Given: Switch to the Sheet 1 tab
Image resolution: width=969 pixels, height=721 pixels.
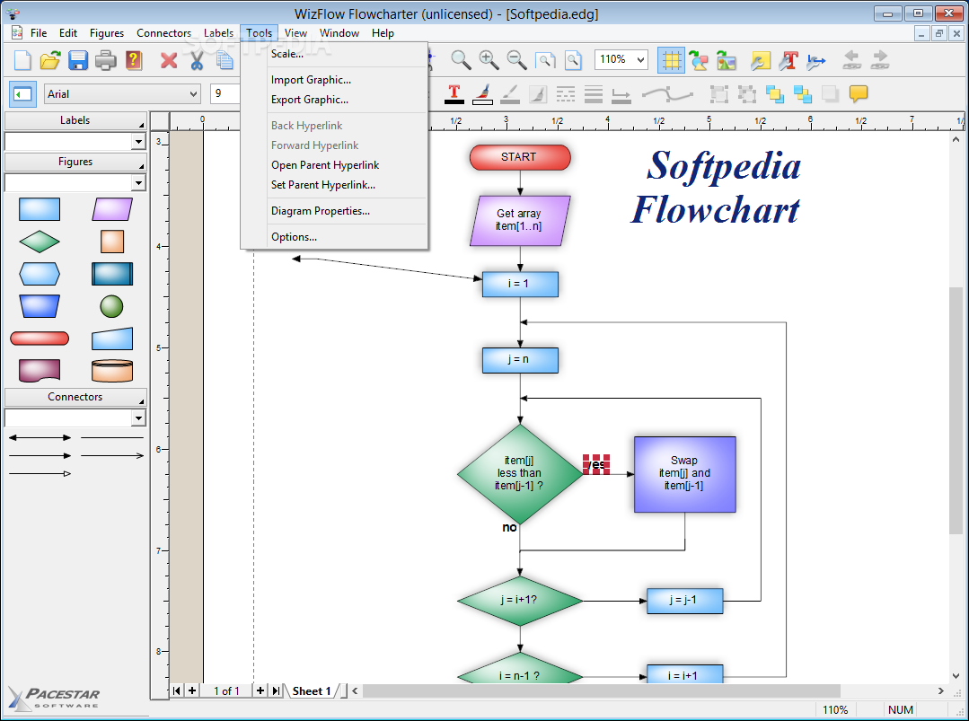Looking at the screenshot, I should [x=312, y=690].
